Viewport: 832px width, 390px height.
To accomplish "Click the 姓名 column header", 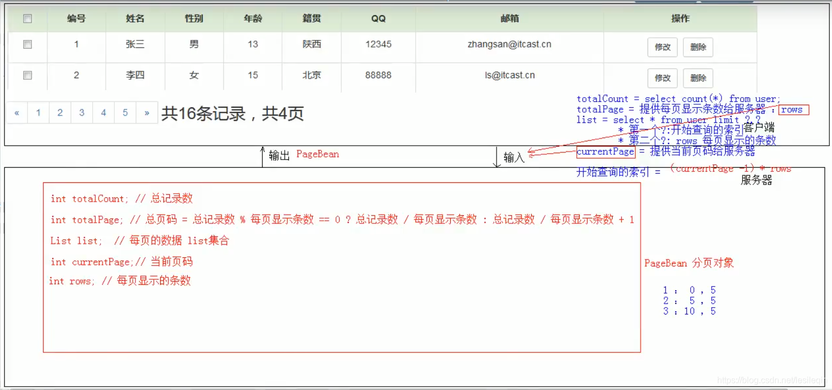I will (135, 19).
